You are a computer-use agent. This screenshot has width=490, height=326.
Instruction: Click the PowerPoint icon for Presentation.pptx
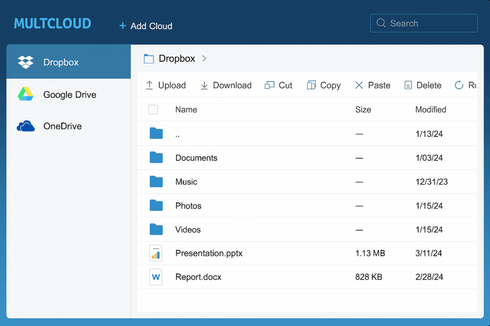(156, 253)
